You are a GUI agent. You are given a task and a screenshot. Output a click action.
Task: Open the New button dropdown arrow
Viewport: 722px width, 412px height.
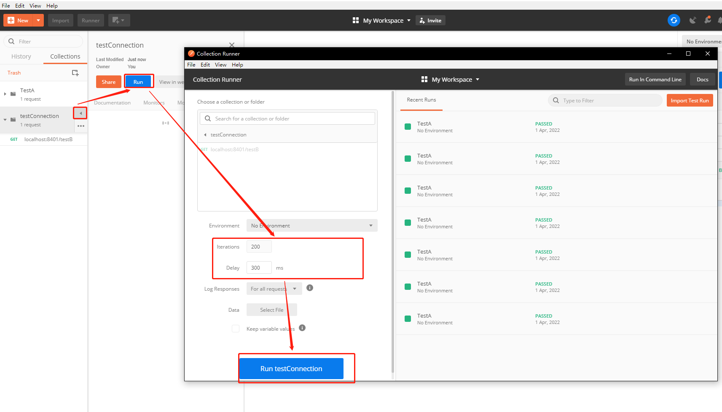pos(38,20)
